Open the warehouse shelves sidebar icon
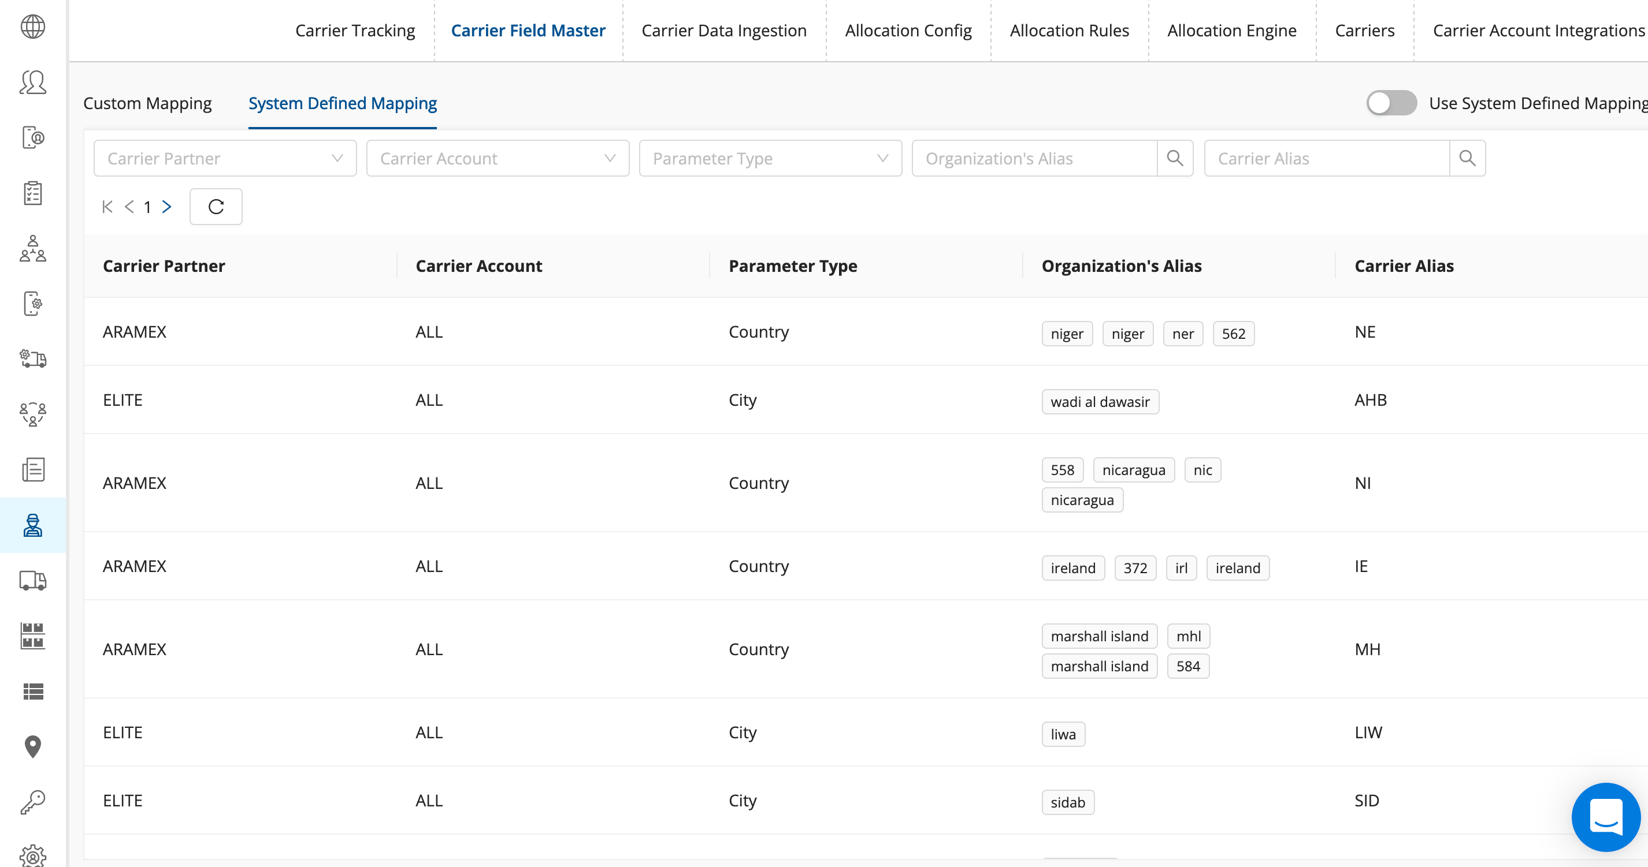Image resolution: width=1648 pixels, height=867 pixels. pyautogui.click(x=32, y=636)
